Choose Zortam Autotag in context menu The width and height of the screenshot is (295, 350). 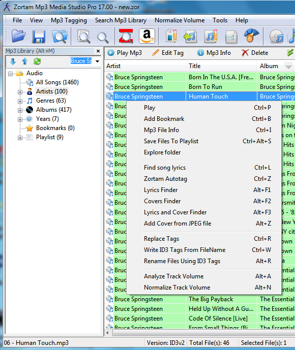(204, 179)
